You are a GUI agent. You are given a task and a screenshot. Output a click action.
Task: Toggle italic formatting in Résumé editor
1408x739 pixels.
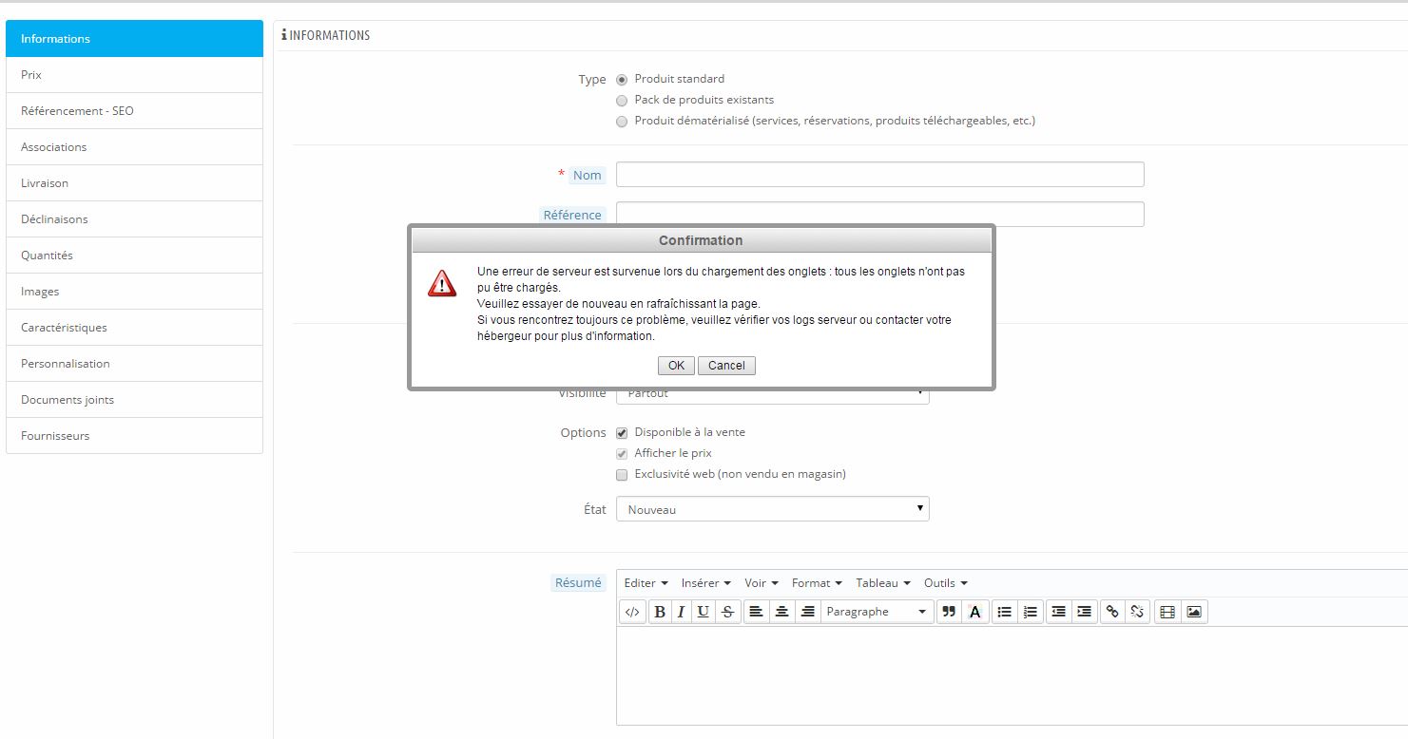coord(681,612)
